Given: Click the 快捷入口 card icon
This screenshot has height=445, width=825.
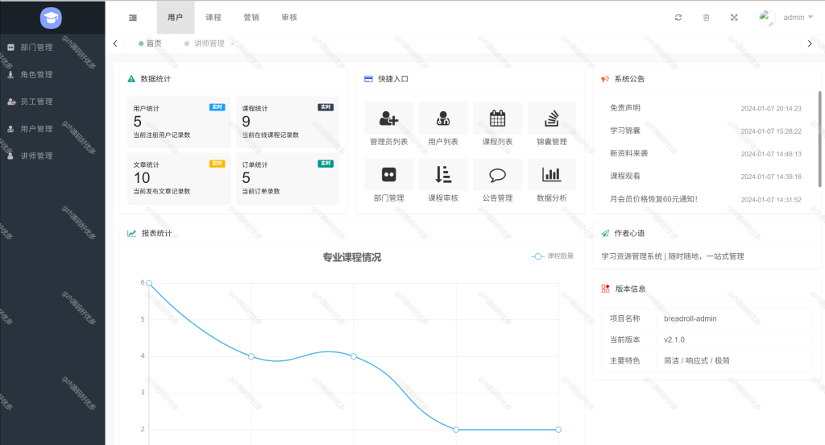Looking at the screenshot, I should pyautogui.click(x=368, y=79).
